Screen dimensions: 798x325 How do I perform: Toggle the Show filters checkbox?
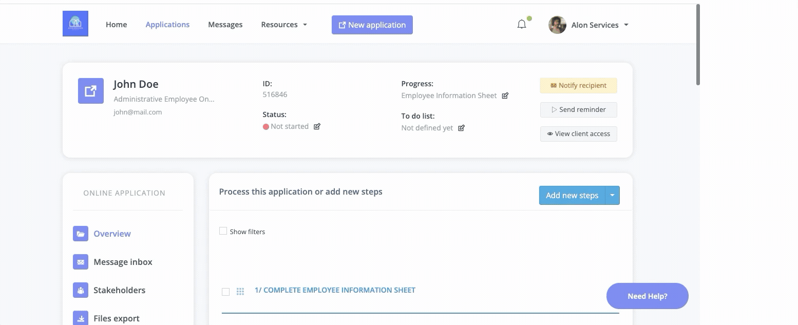pyautogui.click(x=223, y=231)
